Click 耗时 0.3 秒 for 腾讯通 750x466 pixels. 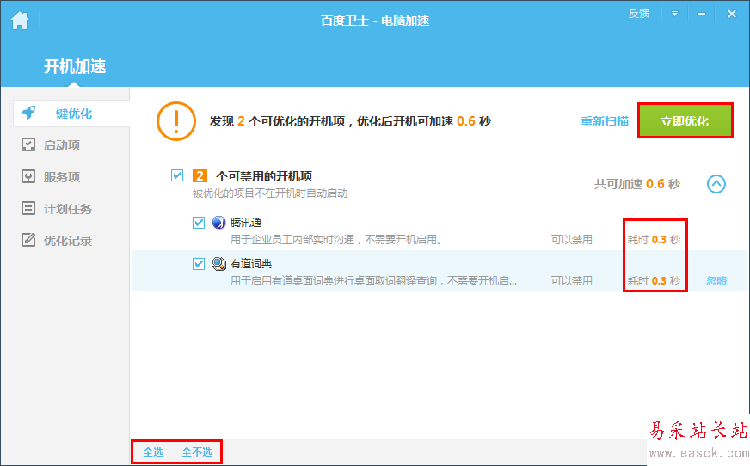click(654, 240)
